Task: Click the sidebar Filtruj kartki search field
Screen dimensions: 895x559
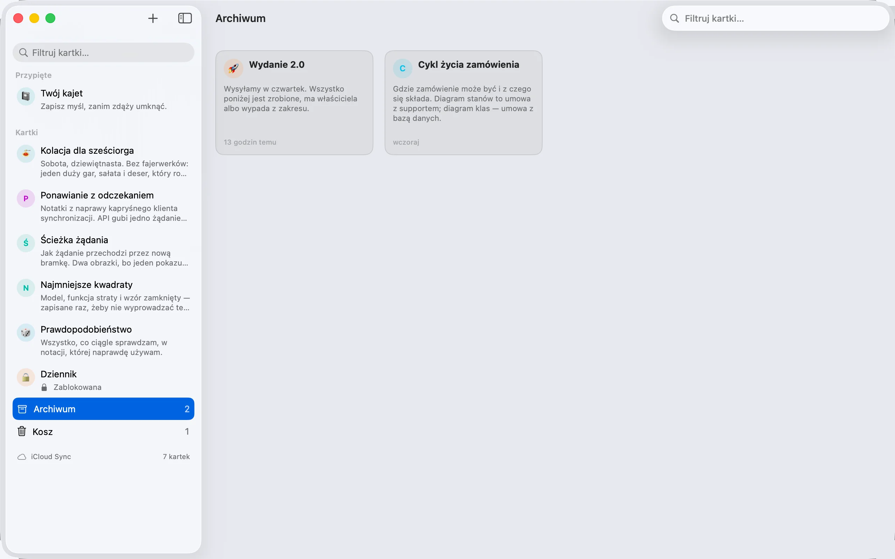Action: 103,52
